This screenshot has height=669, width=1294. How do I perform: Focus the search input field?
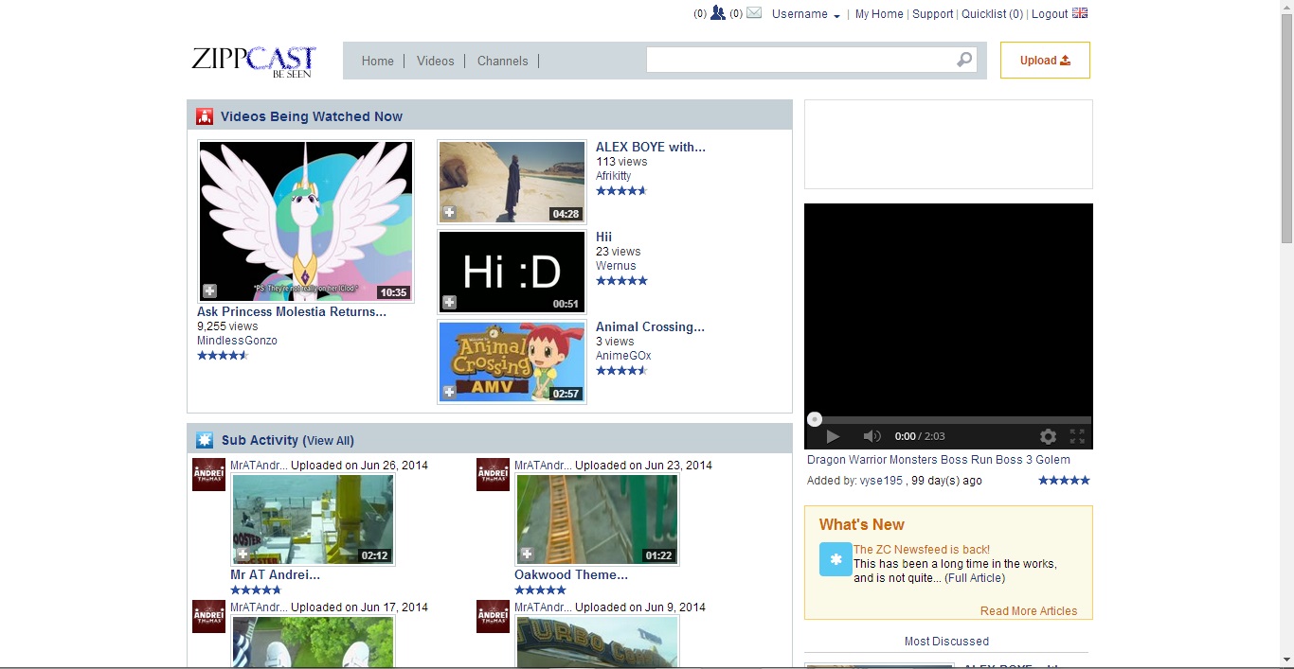800,60
